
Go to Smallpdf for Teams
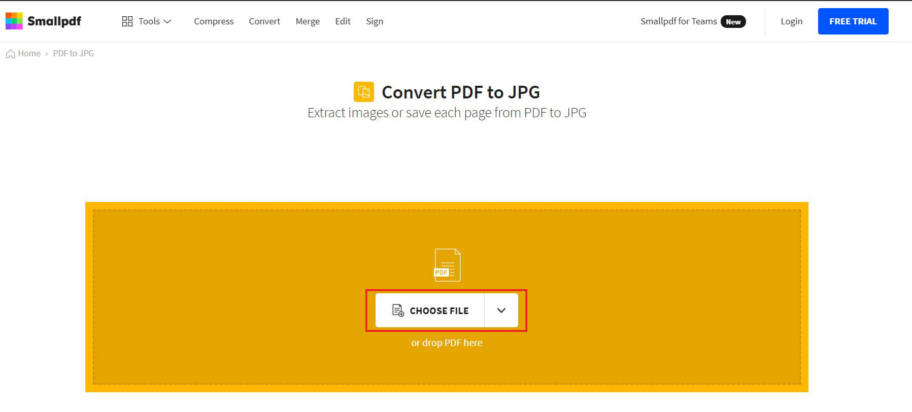(679, 21)
